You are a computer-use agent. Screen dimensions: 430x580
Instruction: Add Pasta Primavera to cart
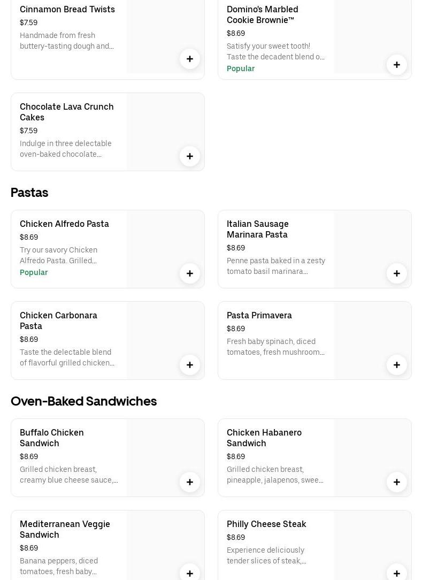pyautogui.click(x=397, y=365)
